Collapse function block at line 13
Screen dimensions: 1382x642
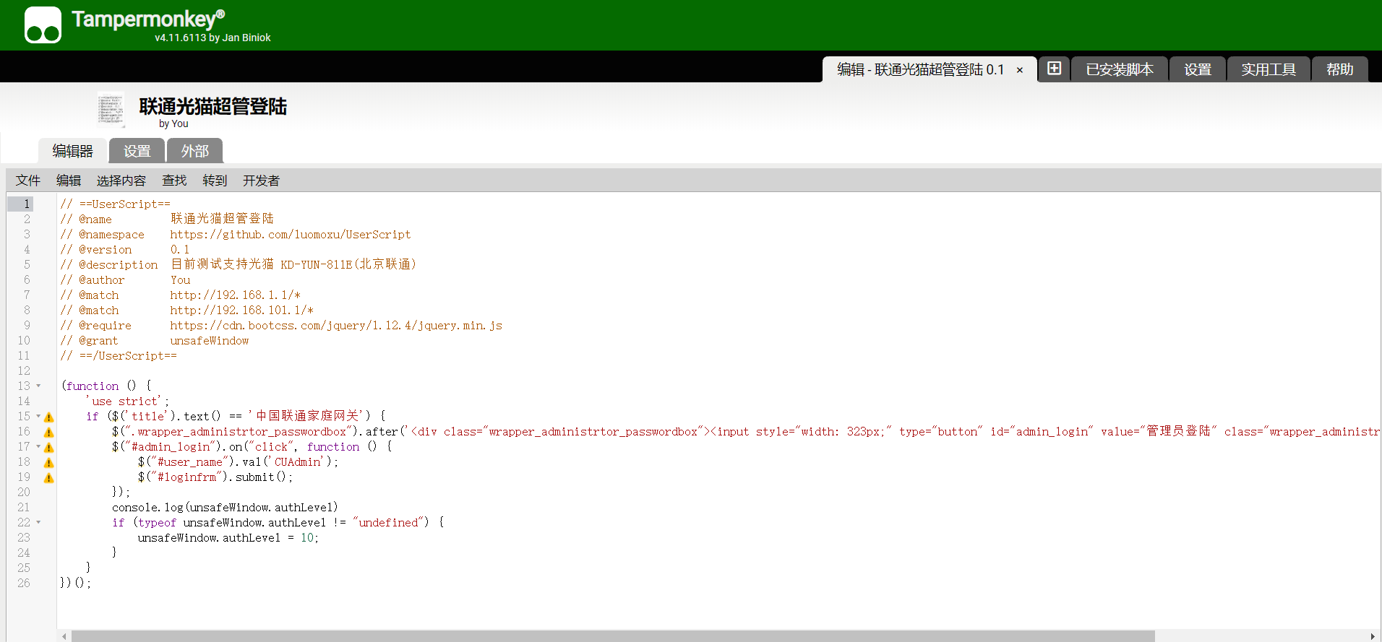coord(38,386)
